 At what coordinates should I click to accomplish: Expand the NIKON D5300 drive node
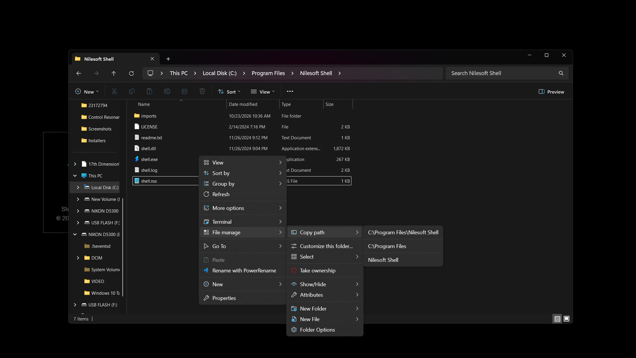tap(78, 211)
